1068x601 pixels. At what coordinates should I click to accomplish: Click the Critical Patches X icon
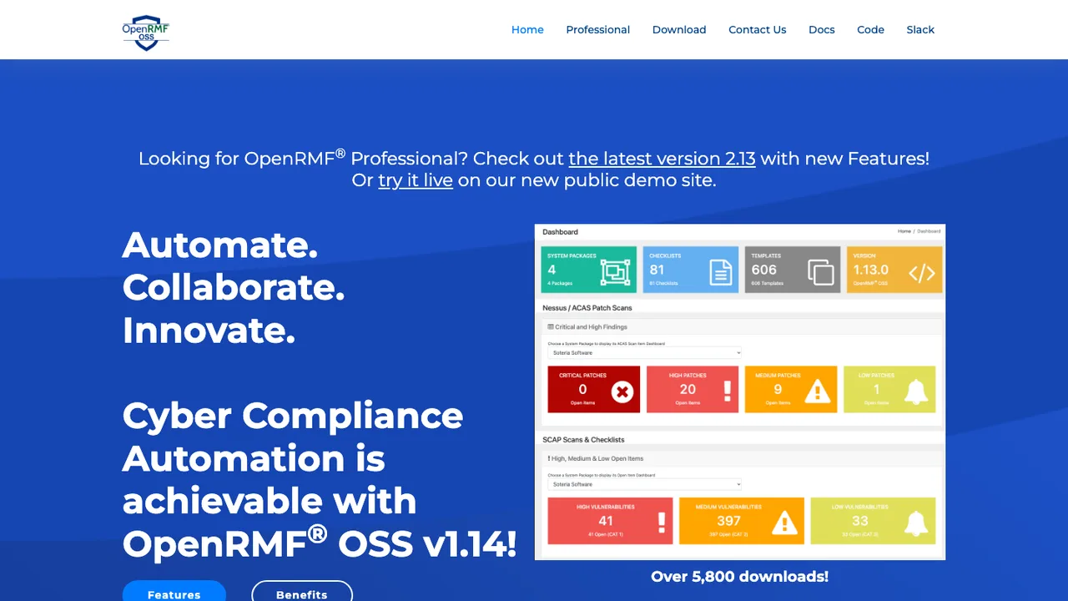tap(622, 391)
